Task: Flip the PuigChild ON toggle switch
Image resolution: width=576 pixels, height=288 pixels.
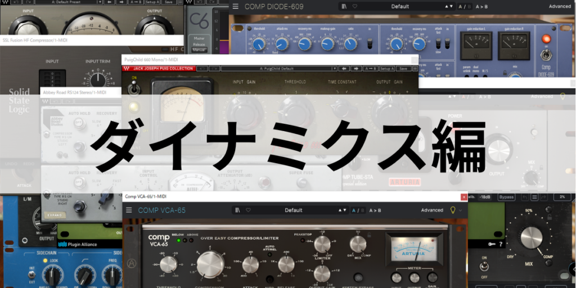Action: tap(133, 88)
